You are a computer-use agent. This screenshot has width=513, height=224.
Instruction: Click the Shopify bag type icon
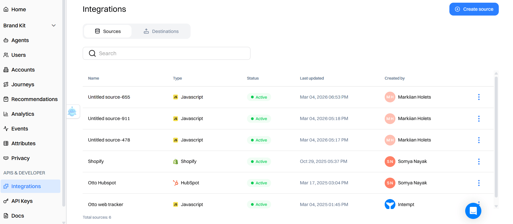(x=176, y=162)
